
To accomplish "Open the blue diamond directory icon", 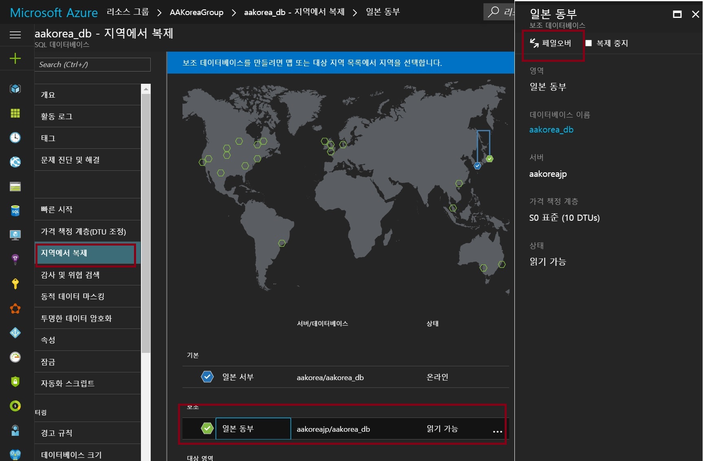I will [15, 333].
